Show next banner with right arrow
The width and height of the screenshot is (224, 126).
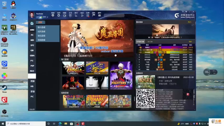[x=131, y=39]
